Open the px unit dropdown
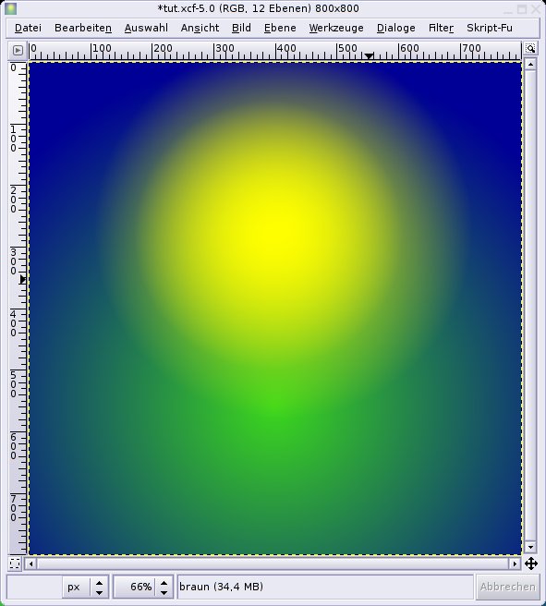This screenshot has height=606, width=546. click(85, 587)
